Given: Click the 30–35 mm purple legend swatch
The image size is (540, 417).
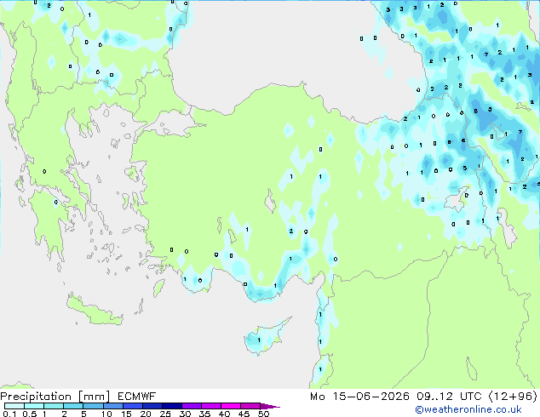Looking at the screenshot, I should coord(191,406).
